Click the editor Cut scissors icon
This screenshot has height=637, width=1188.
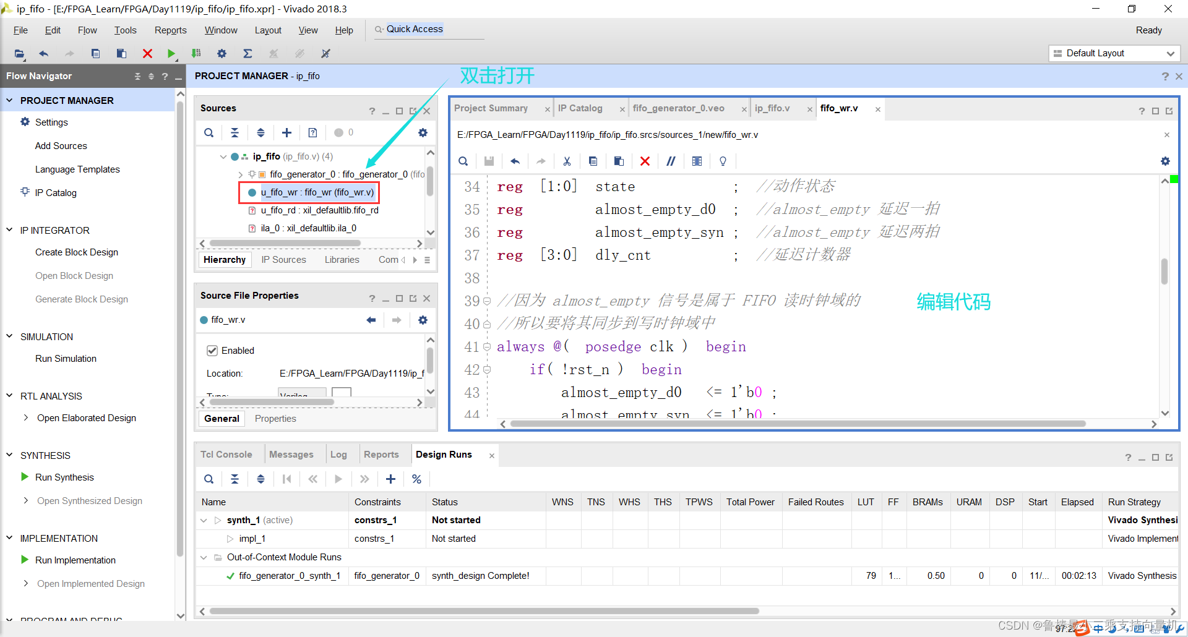click(x=567, y=161)
